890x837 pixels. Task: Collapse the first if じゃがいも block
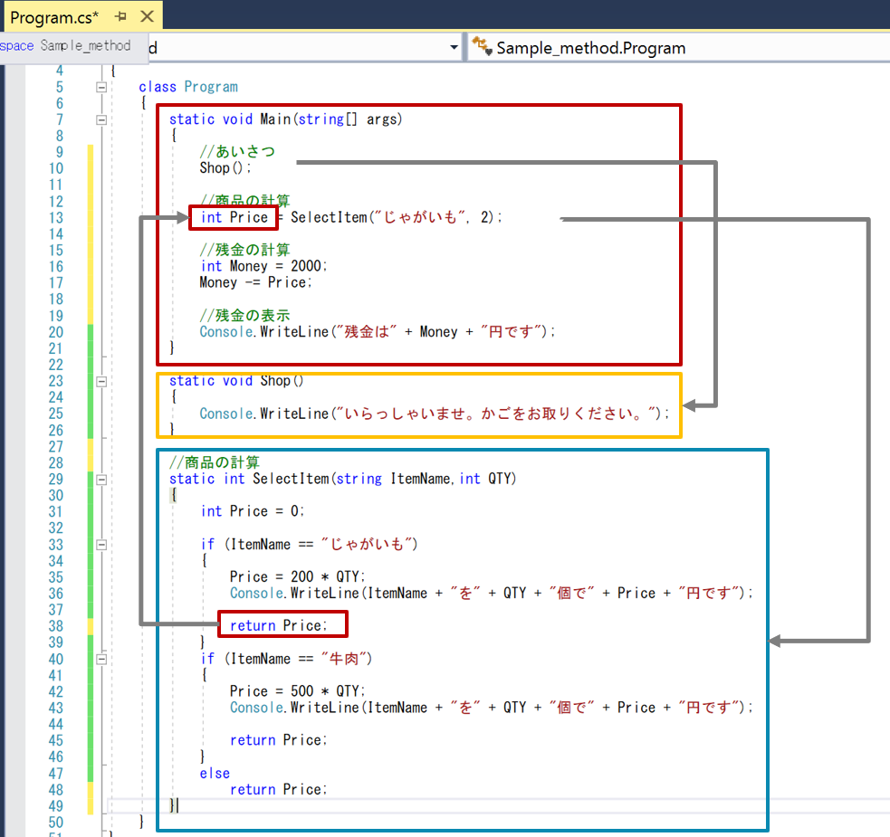click(101, 545)
